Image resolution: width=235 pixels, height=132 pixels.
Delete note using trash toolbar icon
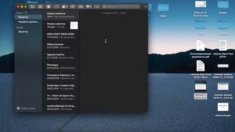point(48,7)
